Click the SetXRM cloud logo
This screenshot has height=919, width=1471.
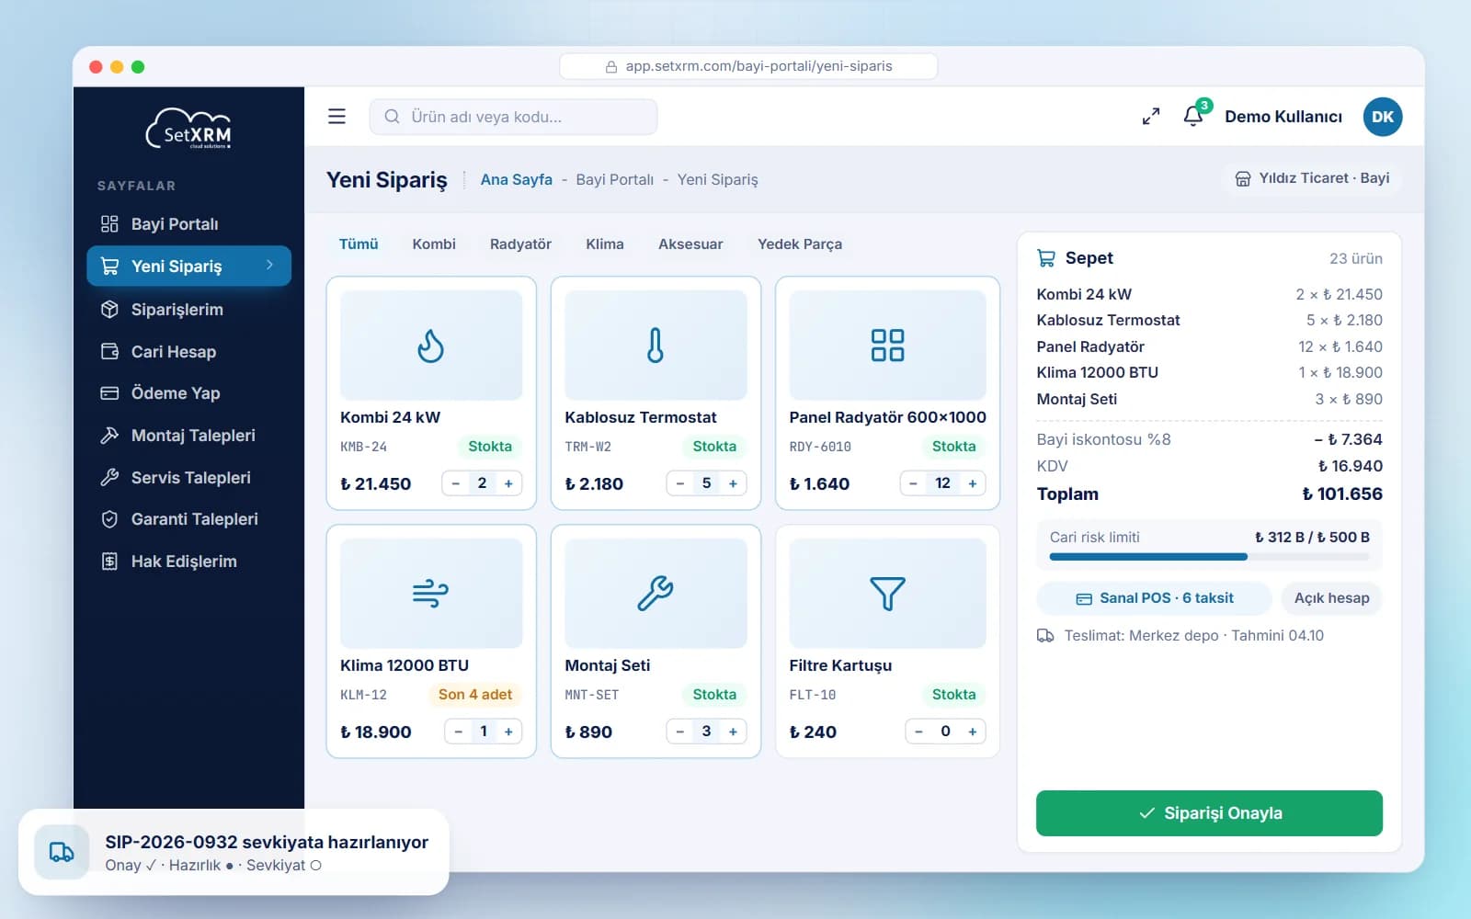click(188, 129)
